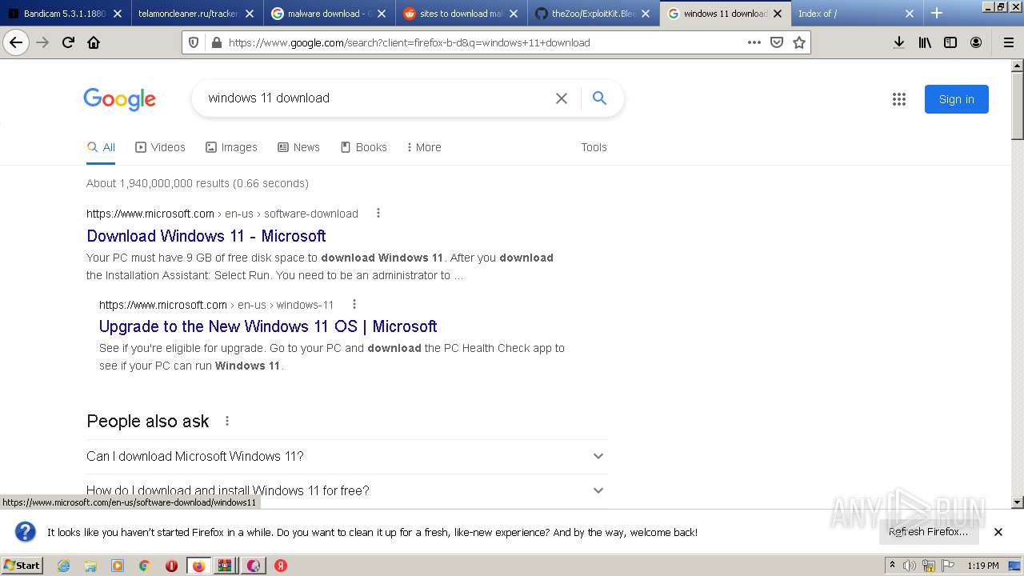The width and height of the screenshot is (1024, 576).
Task: Save page to Pocket
Action: click(776, 42)
